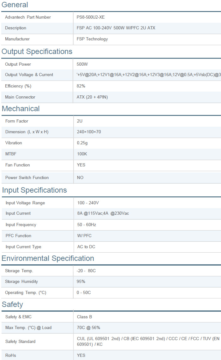The image size is (221, 360).
Task: Select the PS8-500U2-XE part number value
Action: click(91, 17)
